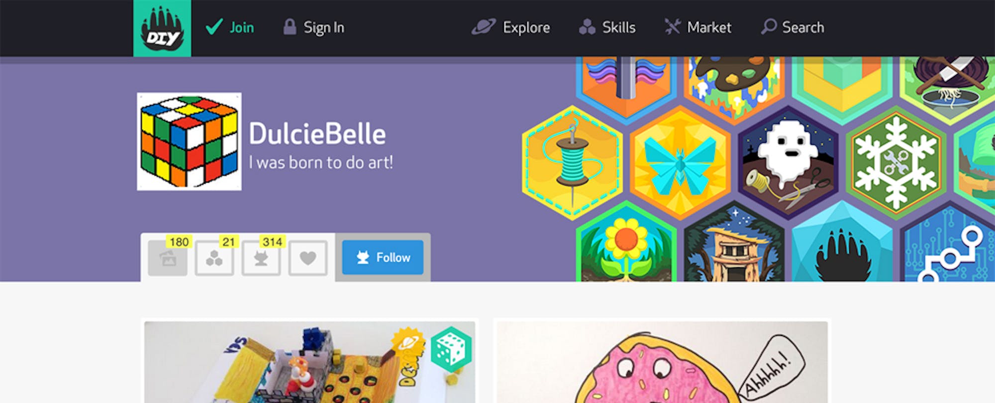
Task: Select the ghost with scissors badge
Action: click(x=788, y=163)
